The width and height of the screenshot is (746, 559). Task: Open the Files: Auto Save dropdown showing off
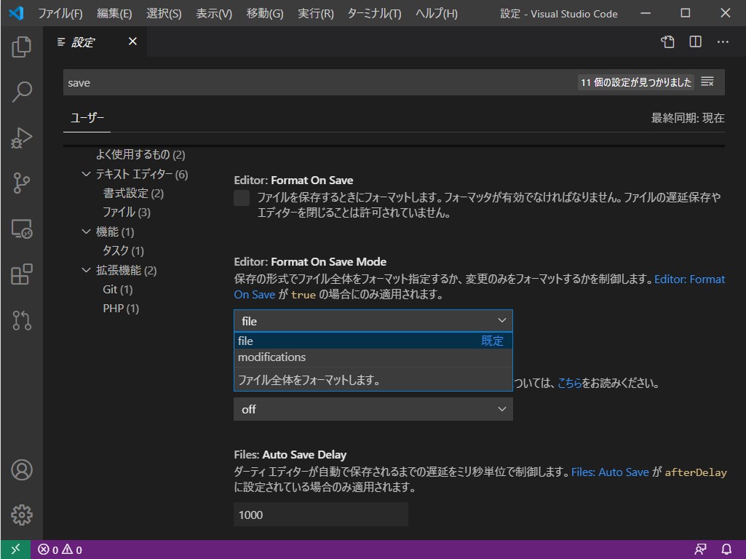tap(373, 409)
